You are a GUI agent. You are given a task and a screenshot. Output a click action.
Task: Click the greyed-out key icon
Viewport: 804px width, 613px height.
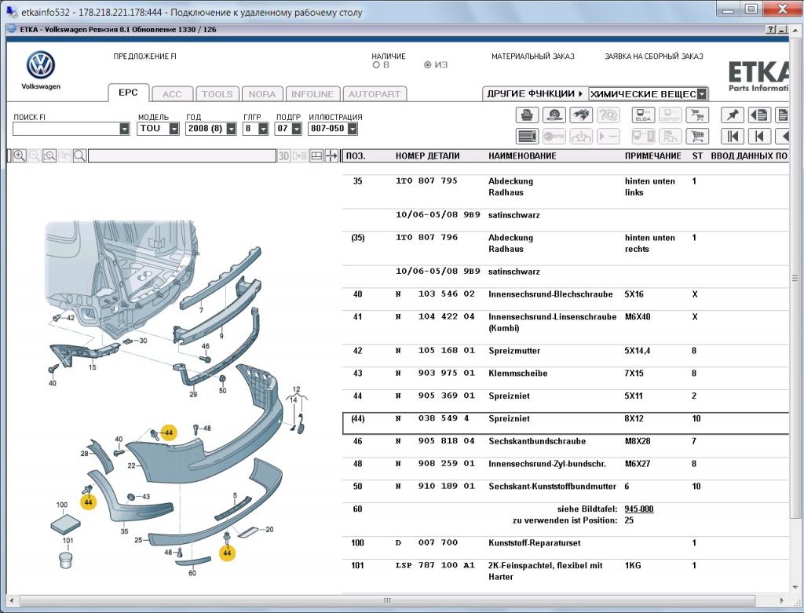554,137
